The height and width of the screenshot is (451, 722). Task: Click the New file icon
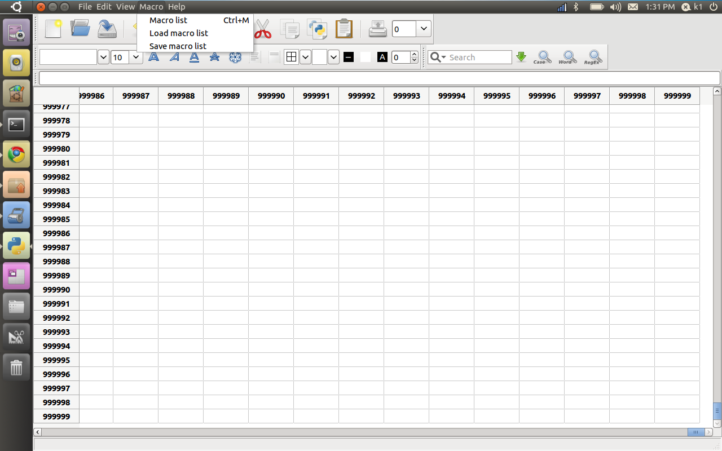pyautogui.click(x=53, y=29)
